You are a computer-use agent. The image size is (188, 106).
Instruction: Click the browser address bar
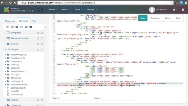pos(95,3)
